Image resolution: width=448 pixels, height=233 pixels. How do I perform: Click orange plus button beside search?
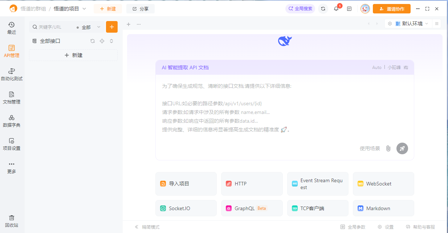coord(112,27)
